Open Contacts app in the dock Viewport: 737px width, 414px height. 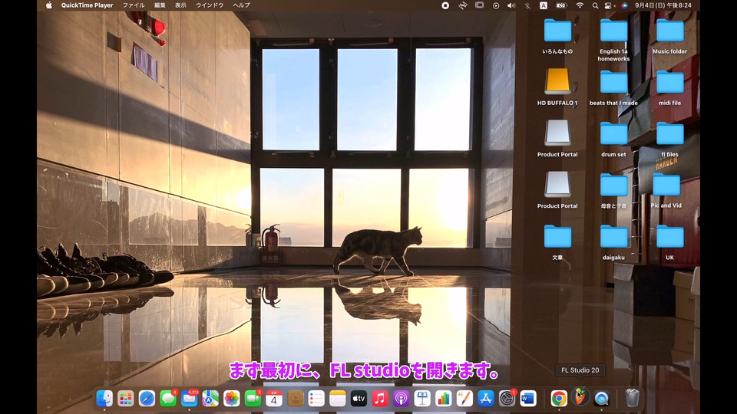pos(295,399)
